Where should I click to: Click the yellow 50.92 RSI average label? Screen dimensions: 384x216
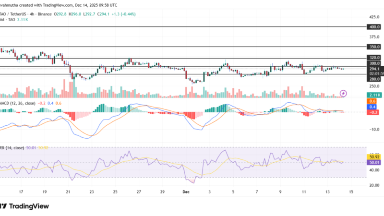pos(374,157)
